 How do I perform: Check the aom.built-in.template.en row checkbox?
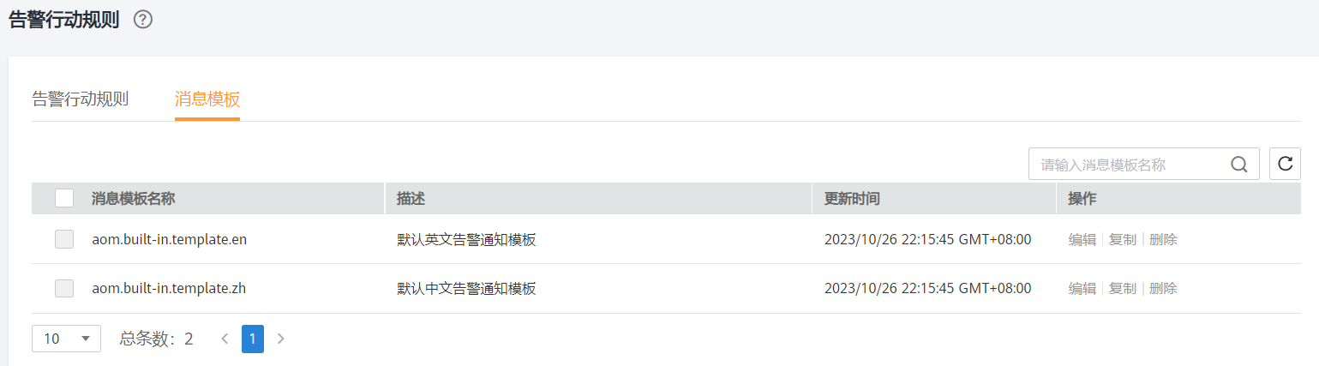pos(64,240)
